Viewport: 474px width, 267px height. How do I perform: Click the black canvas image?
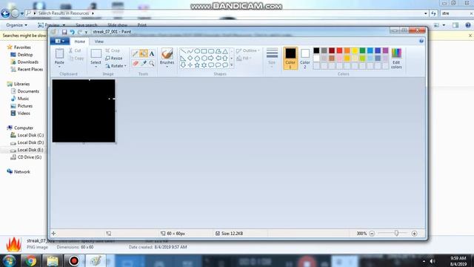pos(84,111)
